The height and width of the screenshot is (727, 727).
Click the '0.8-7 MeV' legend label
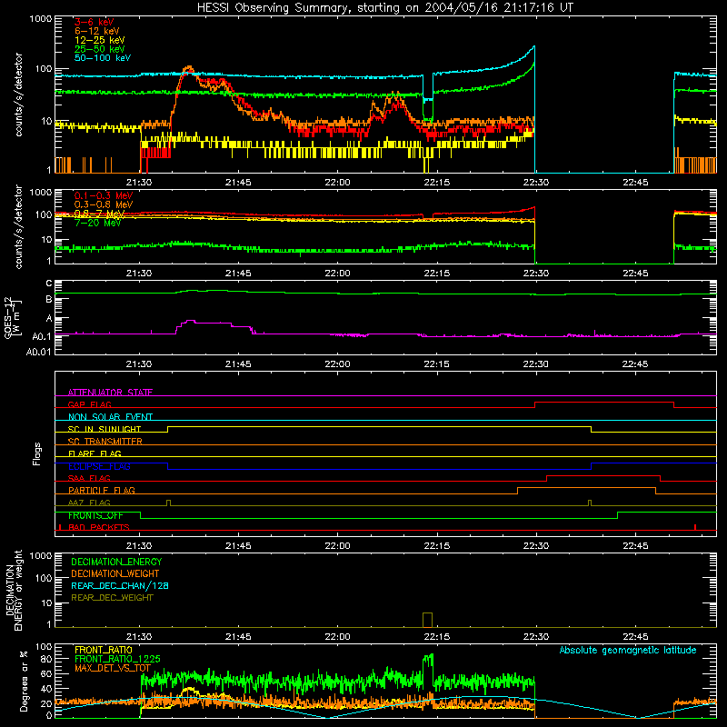click(100, 214)
